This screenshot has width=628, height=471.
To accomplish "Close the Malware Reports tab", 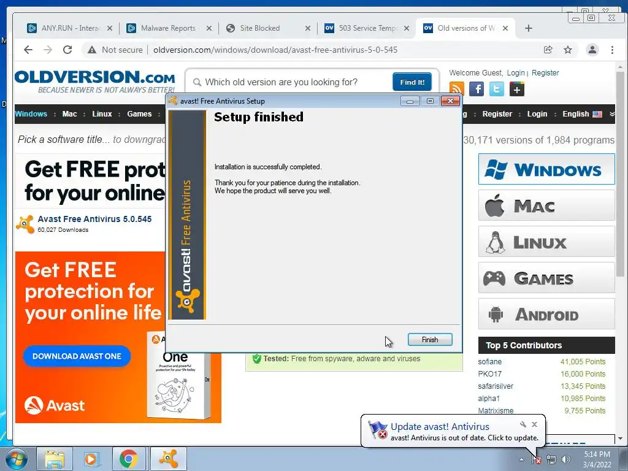I will coord(209,28).
